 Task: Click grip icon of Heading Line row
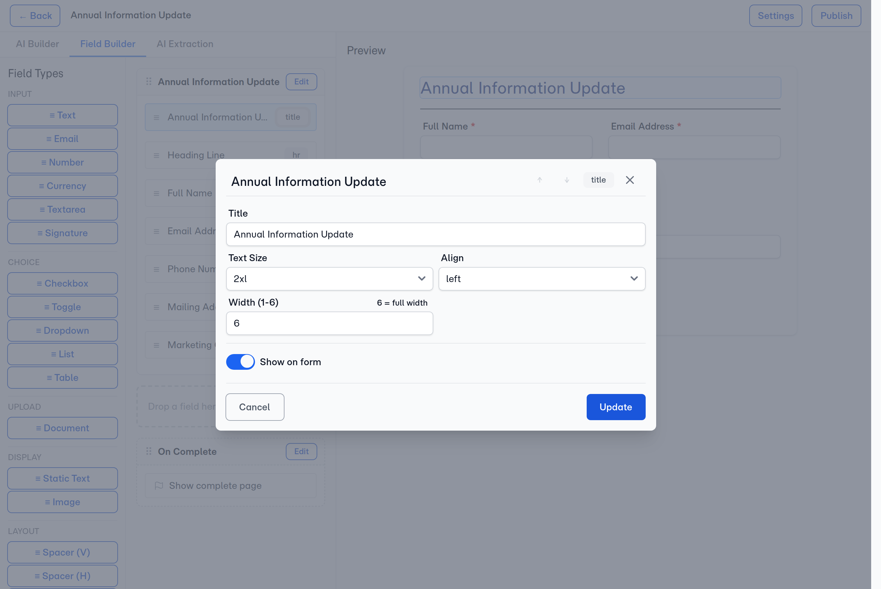[156, 155]
